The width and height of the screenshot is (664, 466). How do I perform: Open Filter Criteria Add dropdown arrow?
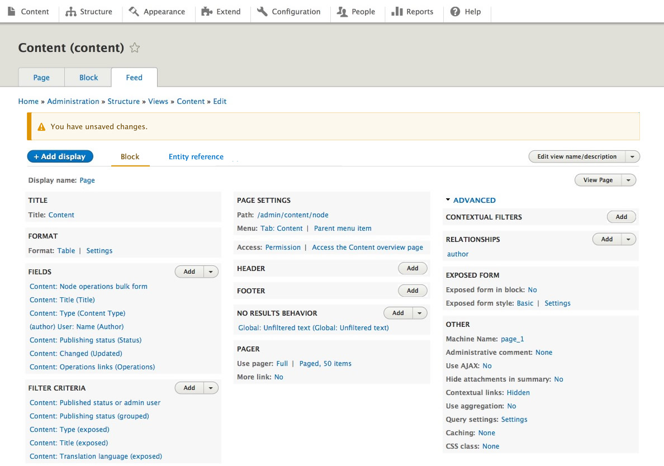click(211, 388)
